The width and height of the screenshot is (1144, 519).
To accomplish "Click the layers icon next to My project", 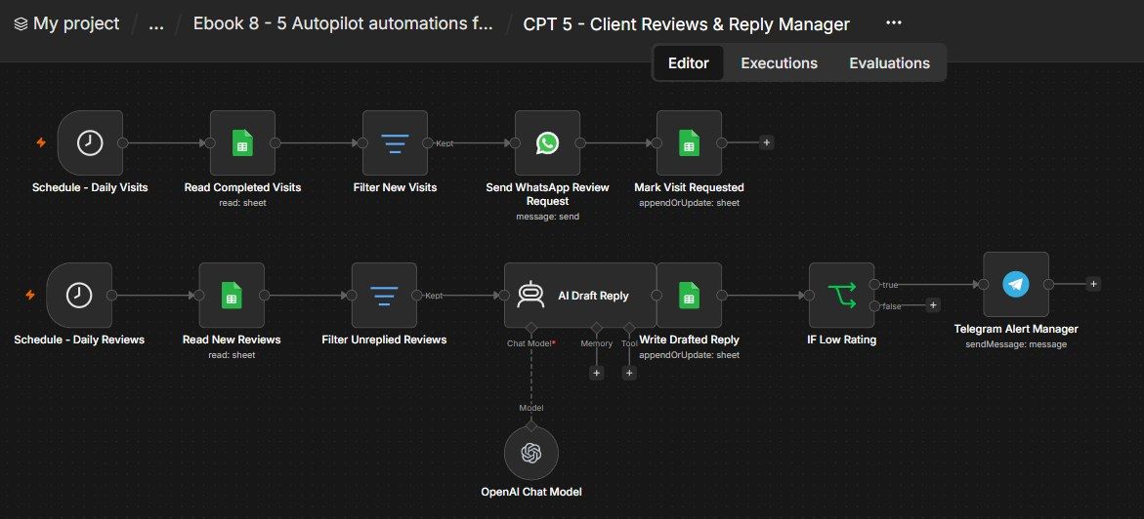I will [21, 24].
